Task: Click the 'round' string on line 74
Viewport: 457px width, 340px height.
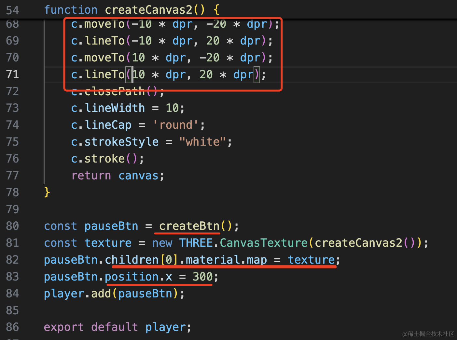Action: pos(175,125)
